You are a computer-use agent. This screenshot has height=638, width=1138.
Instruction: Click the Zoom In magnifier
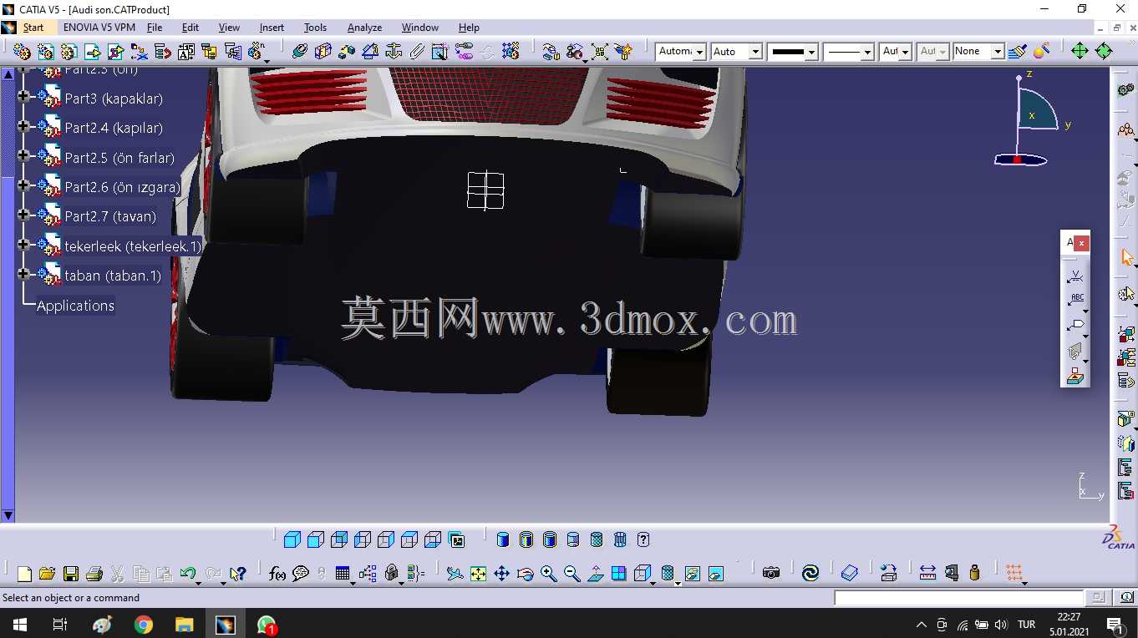(548, 574)
